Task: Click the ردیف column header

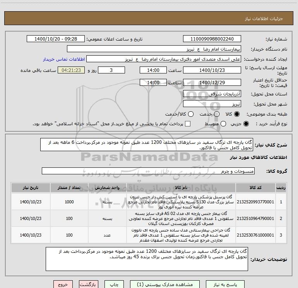Action: 281,188
